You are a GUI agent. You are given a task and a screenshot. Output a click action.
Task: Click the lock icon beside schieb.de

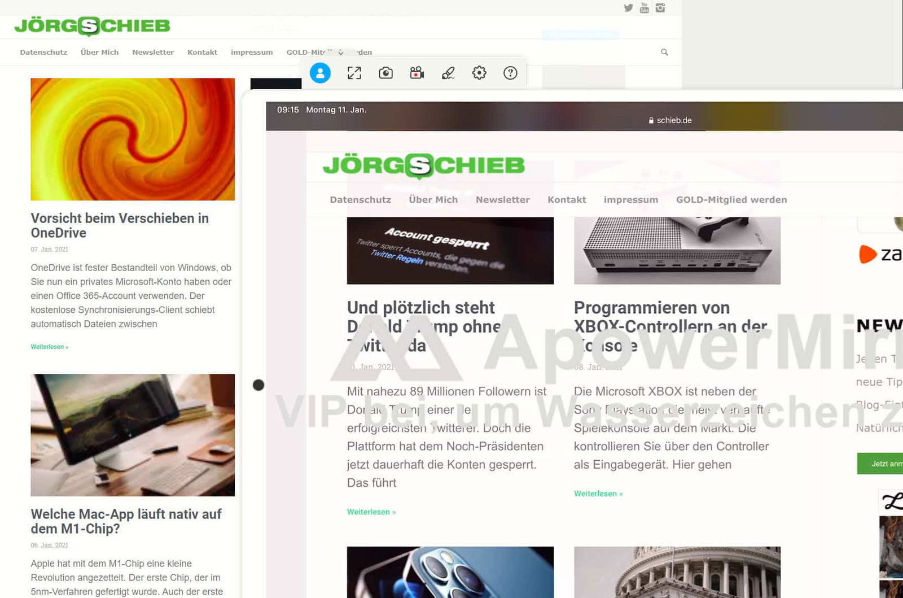point(651,120)
